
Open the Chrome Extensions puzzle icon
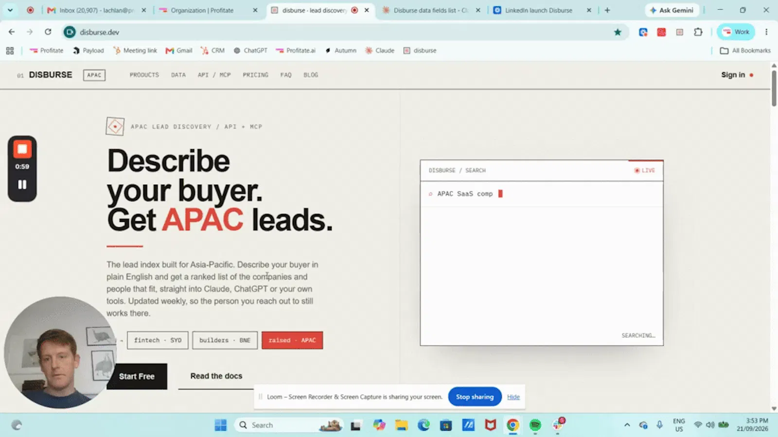(x=698, y=32)
